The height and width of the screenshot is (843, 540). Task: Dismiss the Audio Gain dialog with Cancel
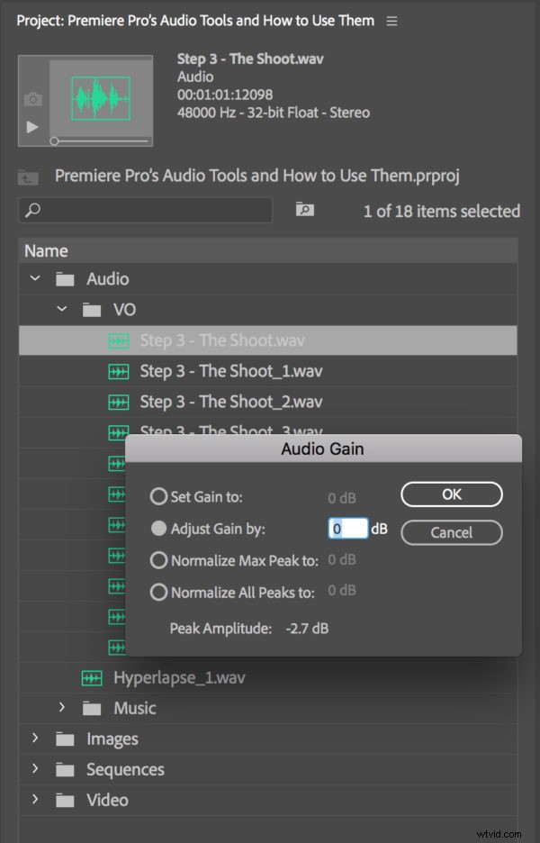click(451, 532)
